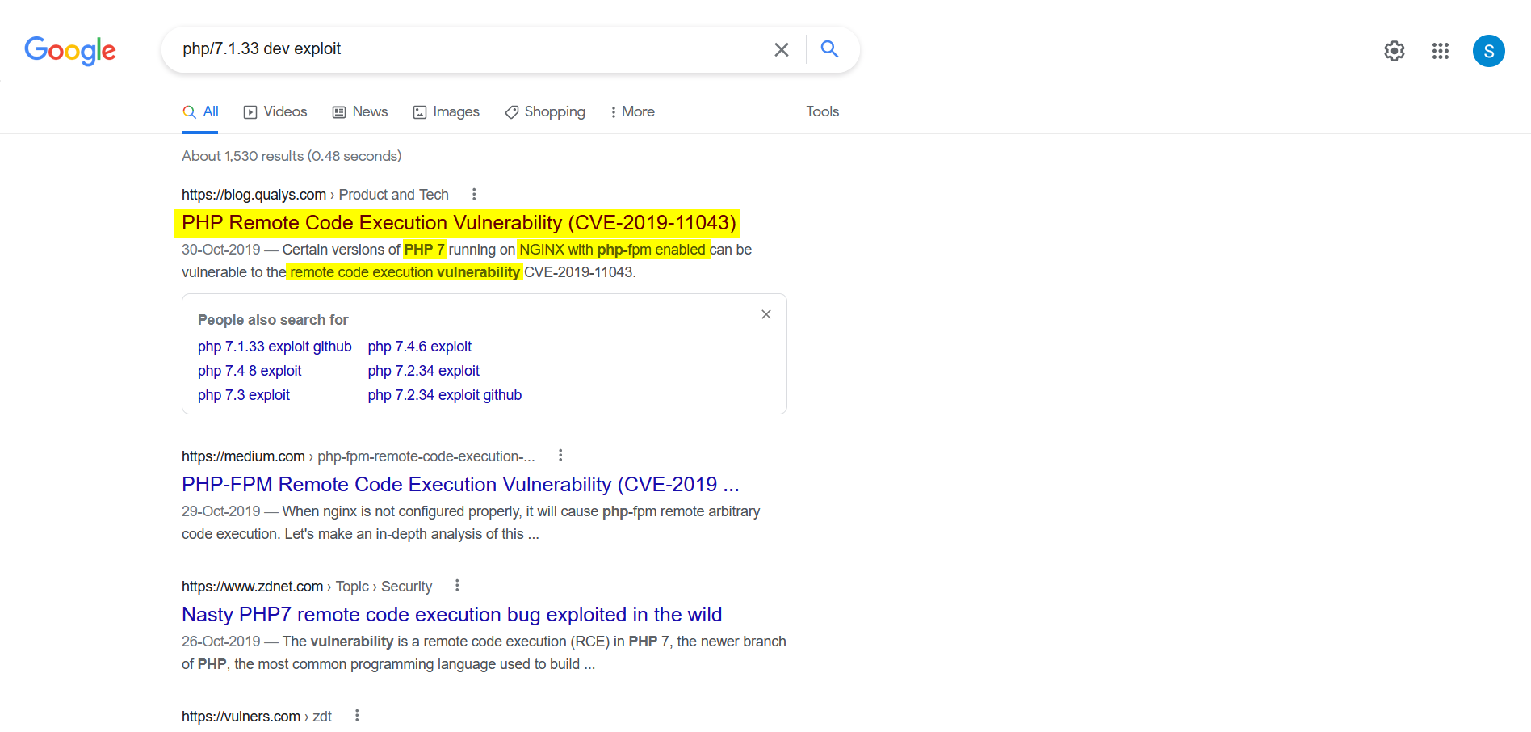The width and height of the screenshot is (1531, 732).
Task: Open the Tools filter options
Action: pos(822,111)
